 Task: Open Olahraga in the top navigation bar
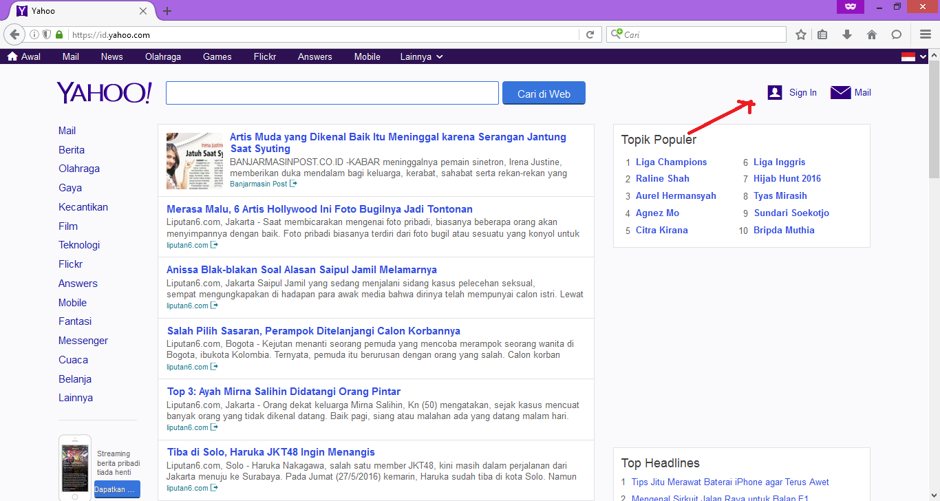pos(163,56)
